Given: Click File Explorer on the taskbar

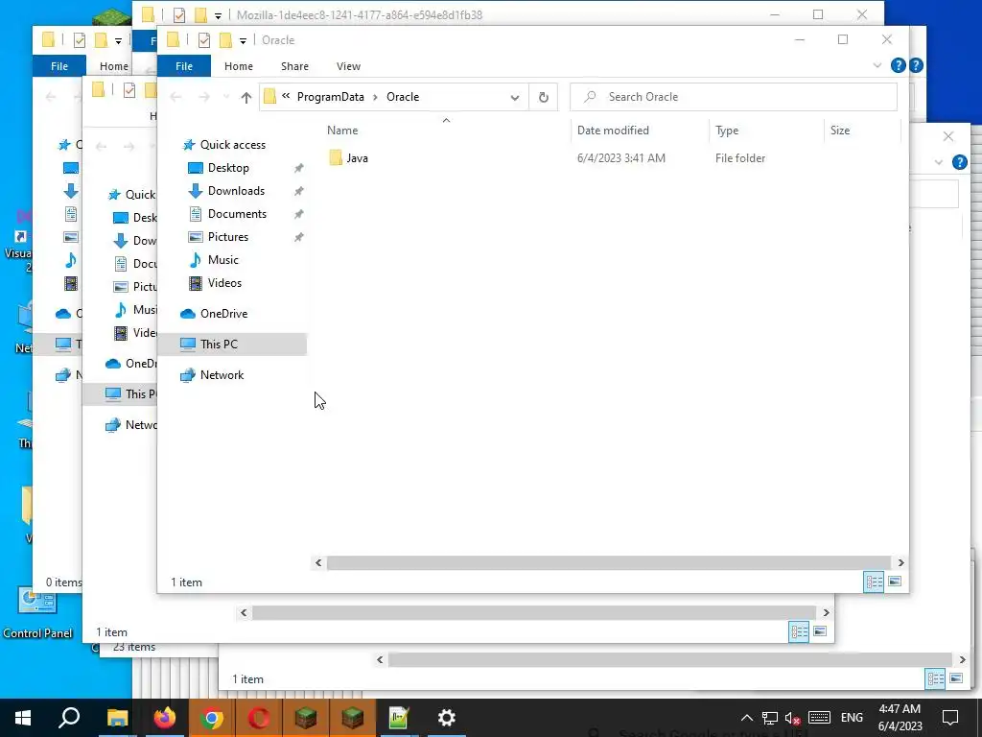Looking at the screenshot, I should (117, 718).
